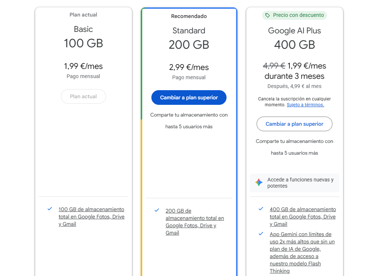The image size is (379, 276).
Task: Click the Recomendado label on Standard card
Action: point(189,16)
